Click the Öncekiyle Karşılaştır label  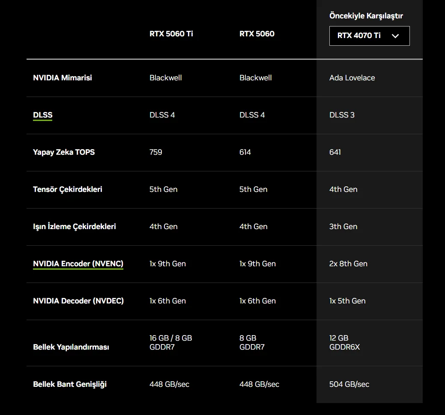pyautogui.click(x=366, y=16)
